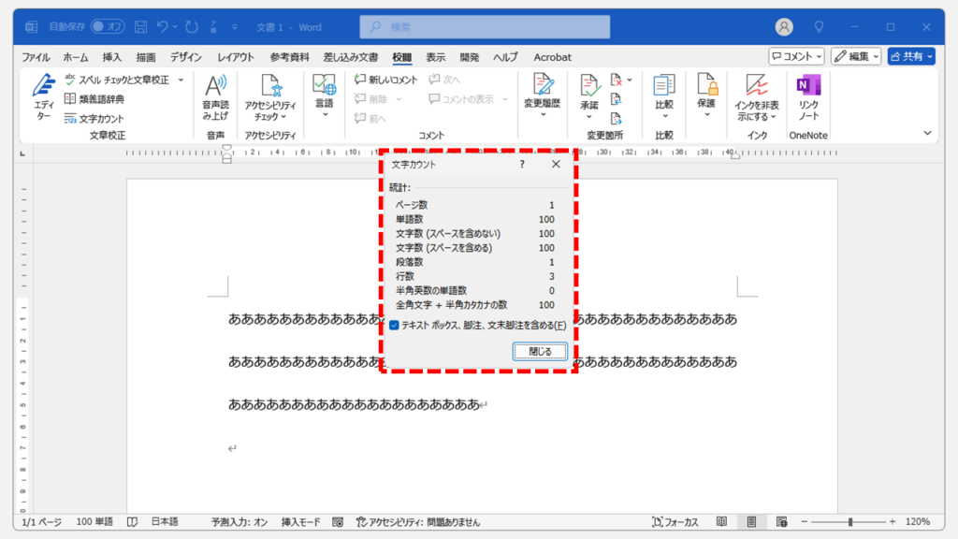Open リンクノート OneNote linked notes
The height and width of the screenshot is (539, 958).
tap(807, 98)
